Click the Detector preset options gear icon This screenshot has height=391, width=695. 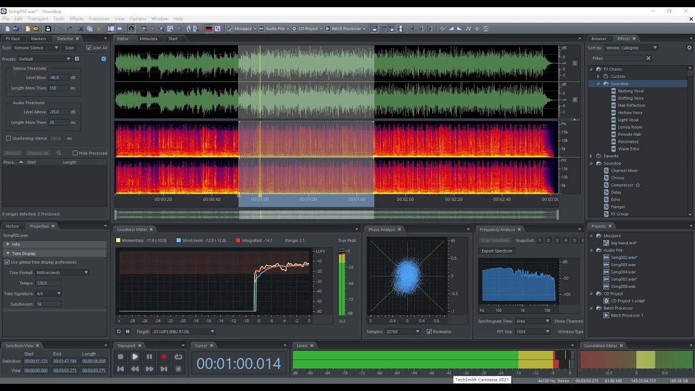point(103,59)
